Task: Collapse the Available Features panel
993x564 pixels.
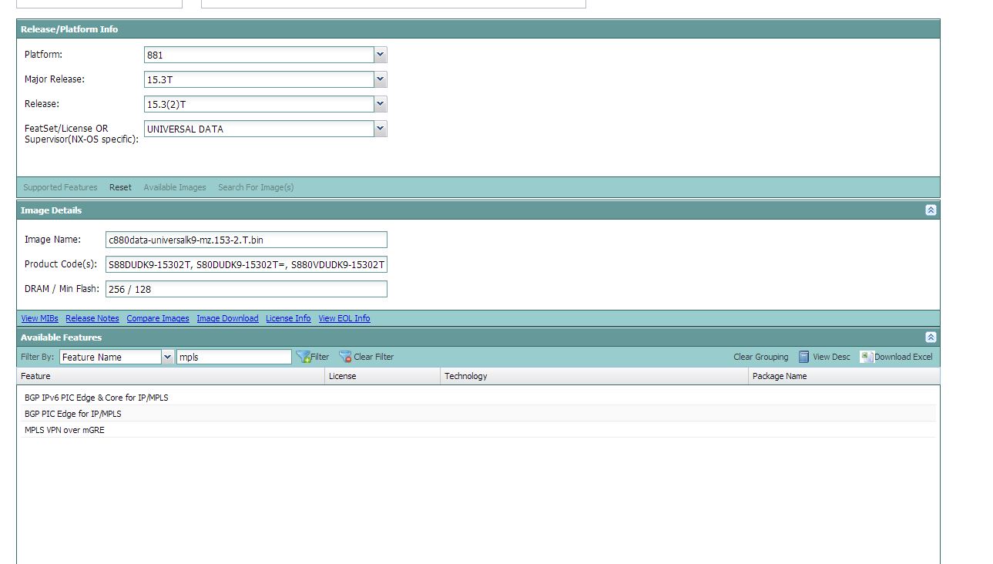Action: point(931,337)
